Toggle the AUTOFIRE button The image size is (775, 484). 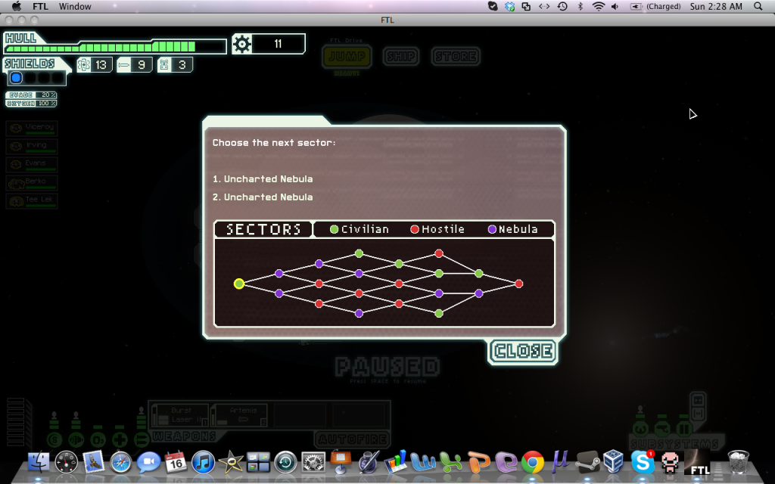click(353, 439)
